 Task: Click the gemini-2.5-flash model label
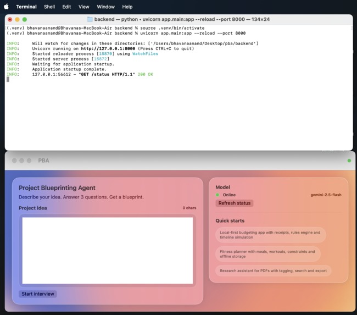coord(326,195)
